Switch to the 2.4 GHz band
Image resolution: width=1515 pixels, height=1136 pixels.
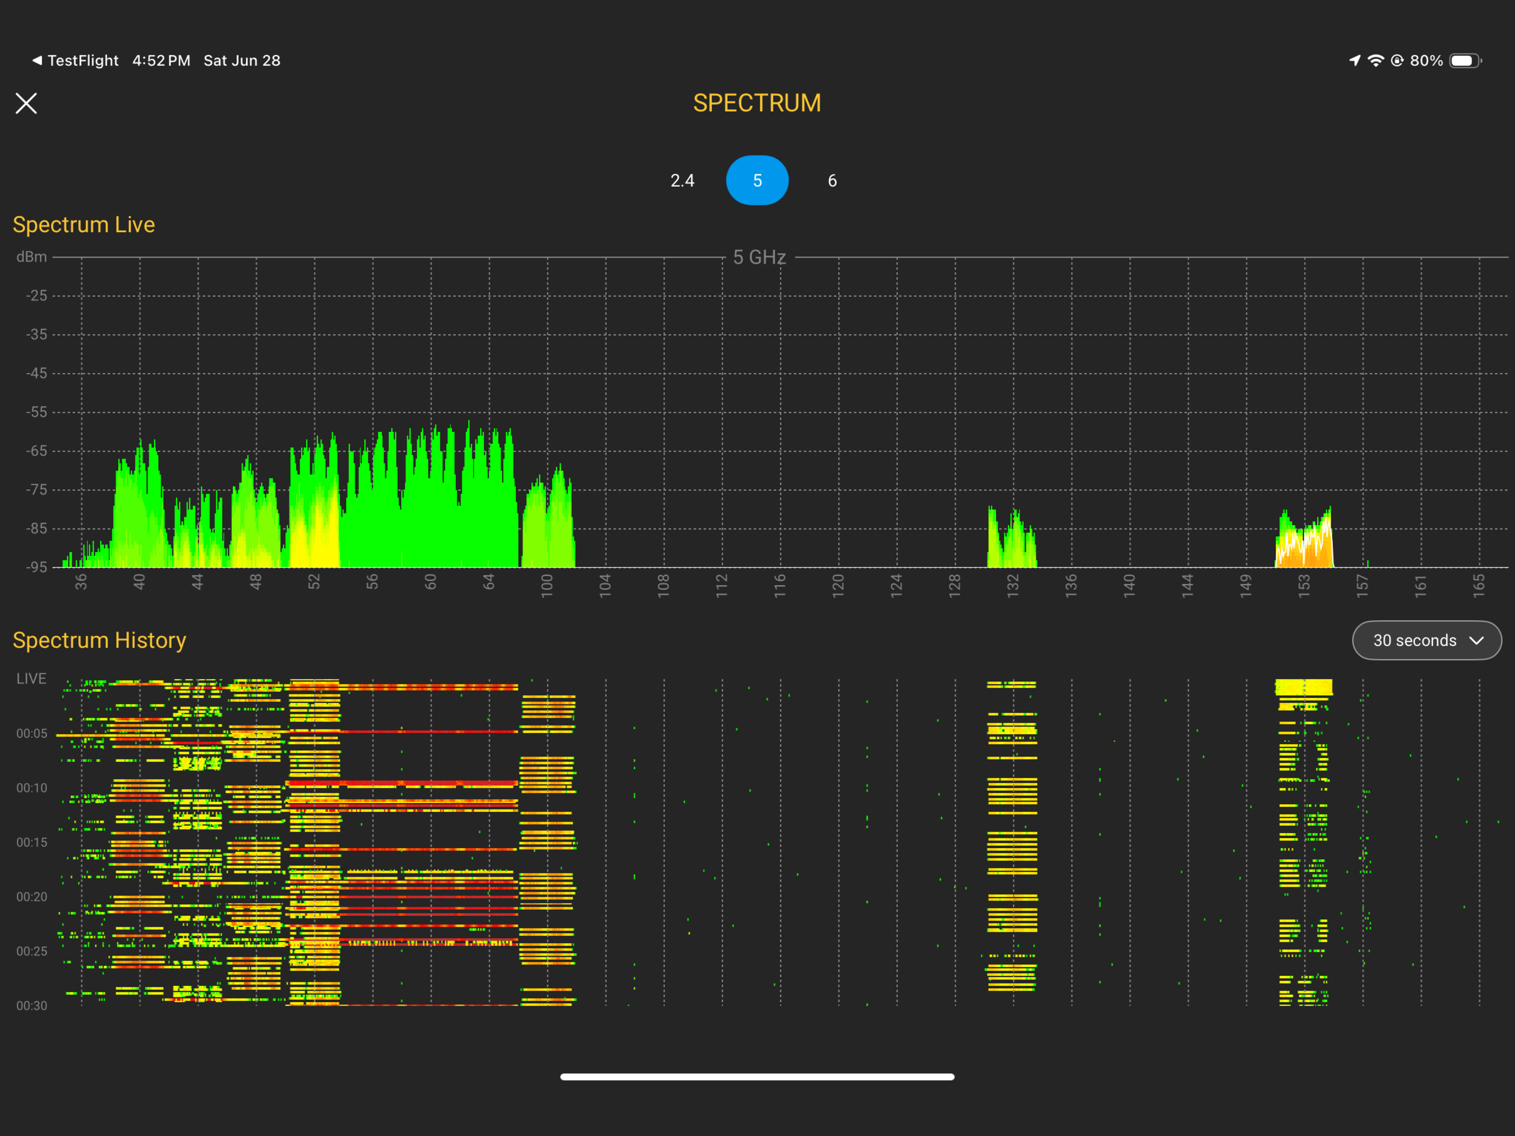pyautogui.click(x=682, y=181)
